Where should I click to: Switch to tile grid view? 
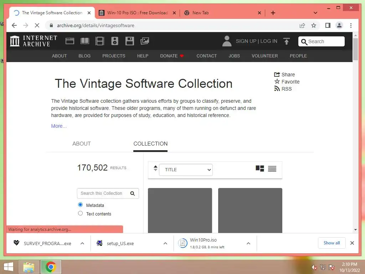pyautogui.click(x=259, y=168)
